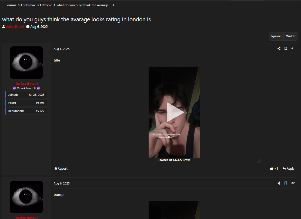Viewport: 301px width, 219px height.
Task: Click the Watch thread button
Action: tap(291, 36)
